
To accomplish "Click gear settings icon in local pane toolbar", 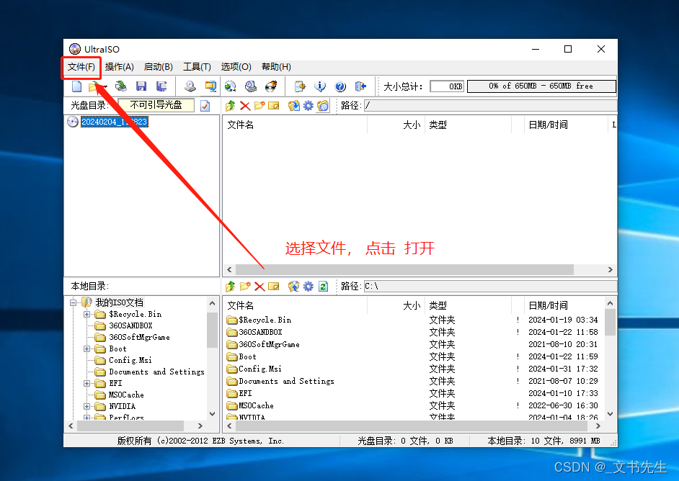I will click(x=308, y=287).
